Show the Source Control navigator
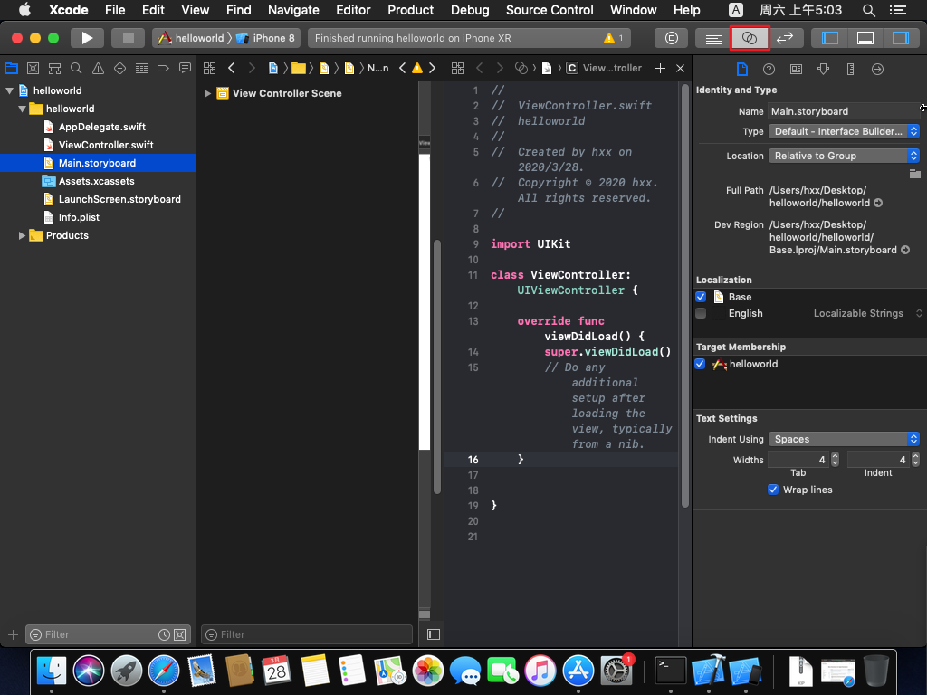This screenshot has width=927, height=695. [33, 69]
